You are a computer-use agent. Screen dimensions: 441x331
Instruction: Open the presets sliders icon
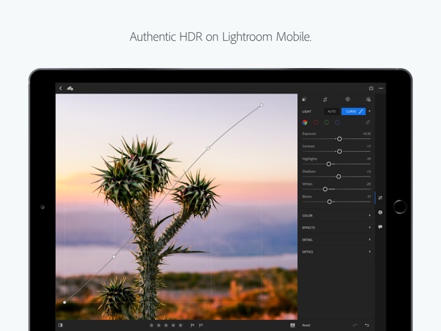[368, 99]
